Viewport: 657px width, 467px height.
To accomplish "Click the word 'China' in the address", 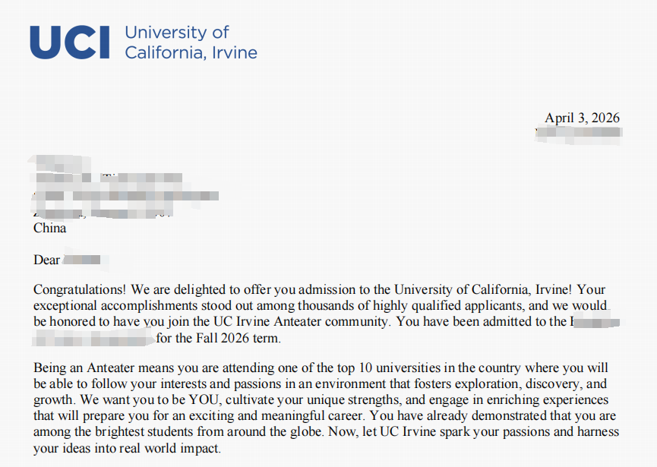I will [50, 228].
